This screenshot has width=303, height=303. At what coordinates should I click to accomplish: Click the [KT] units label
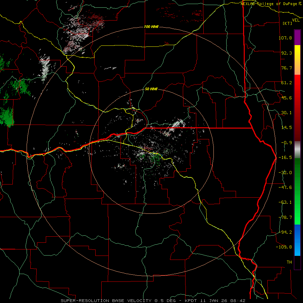(288, 23)
